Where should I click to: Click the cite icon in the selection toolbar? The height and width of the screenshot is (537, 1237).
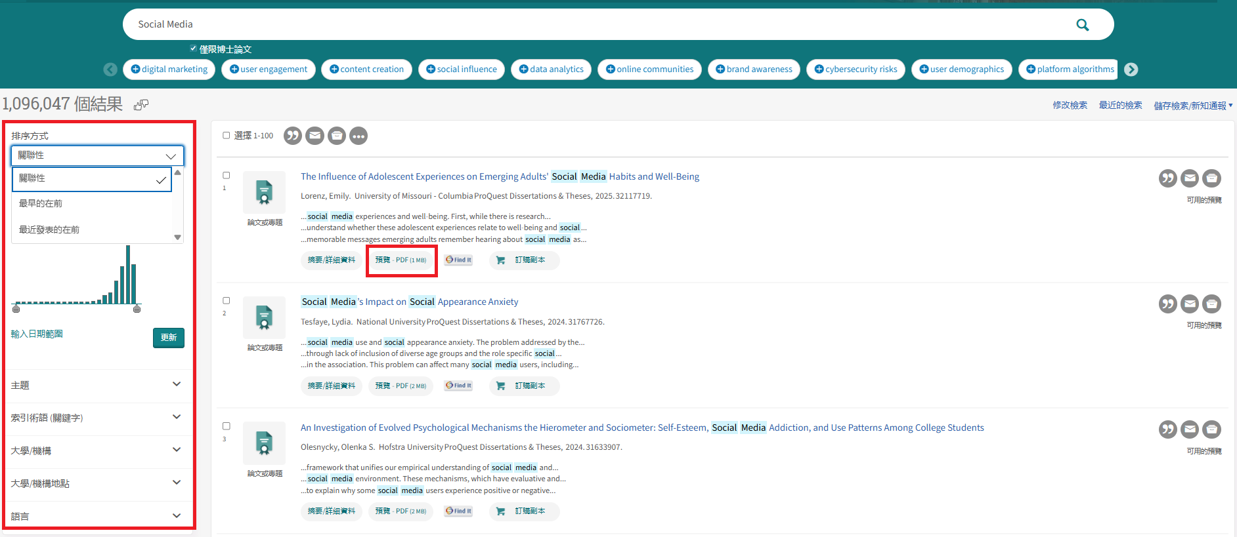pos(293,136)
